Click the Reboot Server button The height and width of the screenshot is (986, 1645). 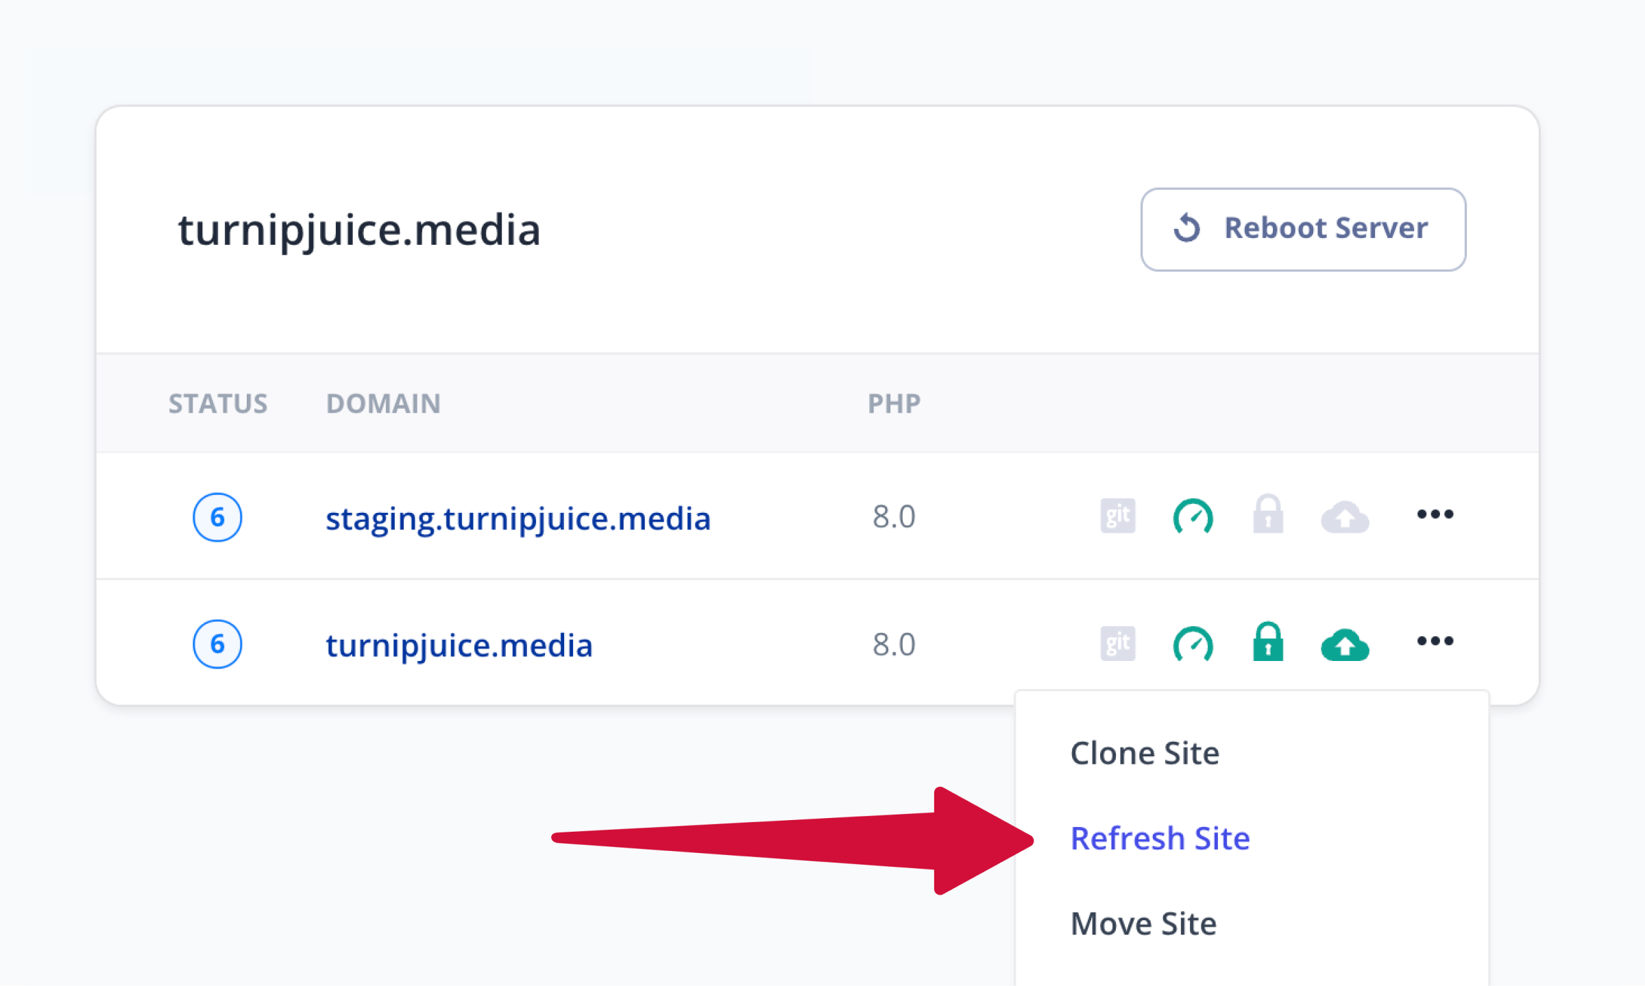pos(1303,229)
